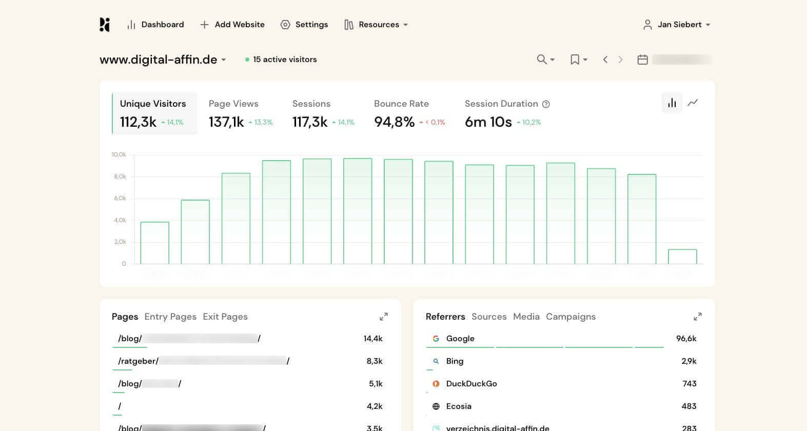Click the app logo icon

click(x=105, y=25)
